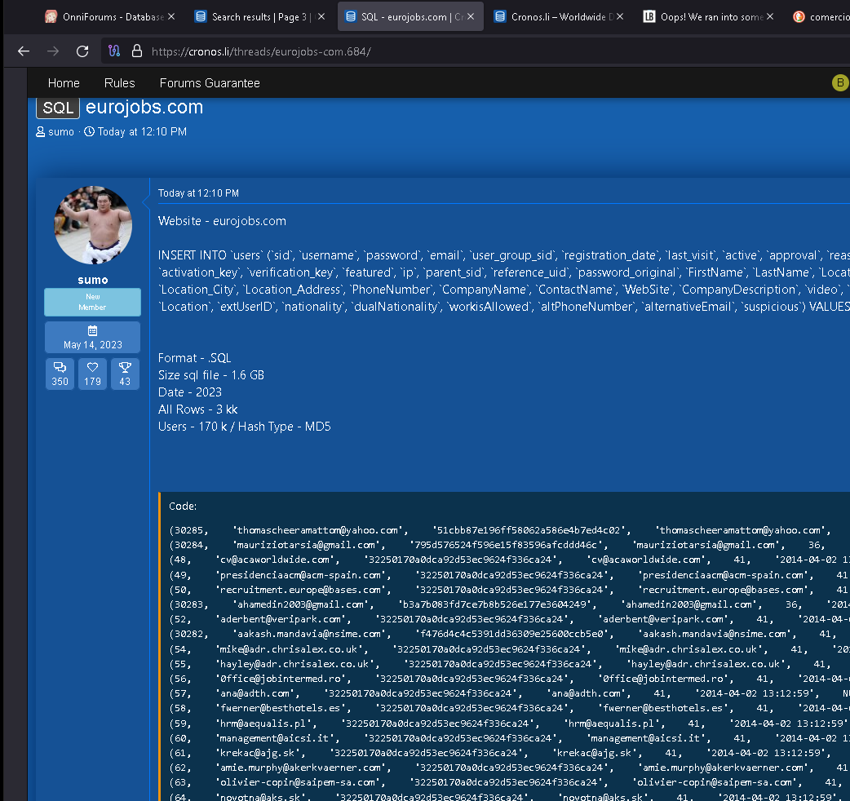Close the Search results tab

tap(321, 17)
